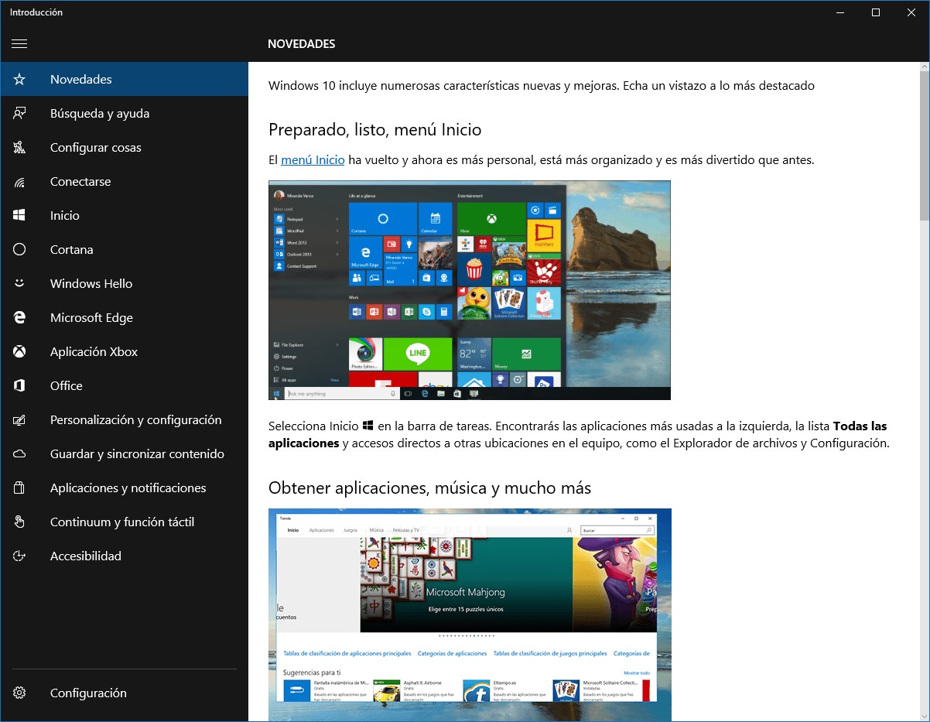Select the Cortana circle icon
Image resolution: width=930 pixels, height=722 pixels.
(19, 250)
